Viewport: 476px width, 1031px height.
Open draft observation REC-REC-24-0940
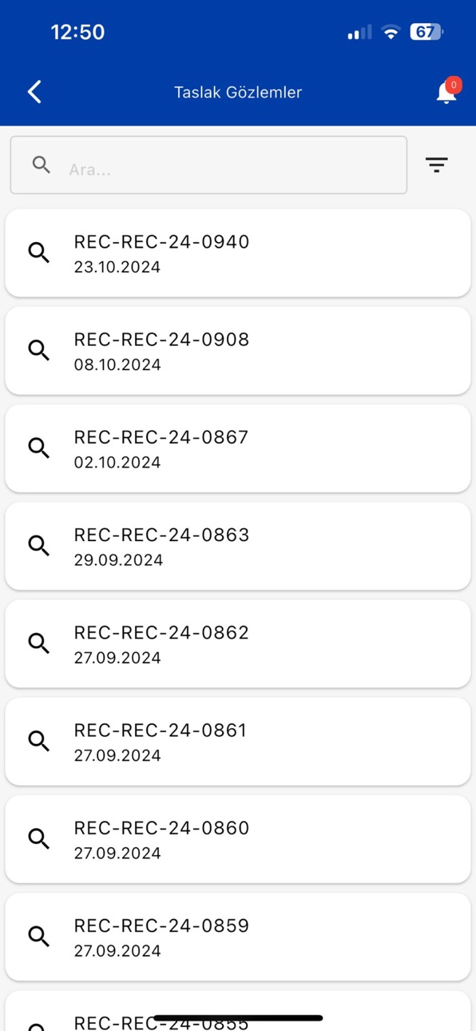[238, 253]
